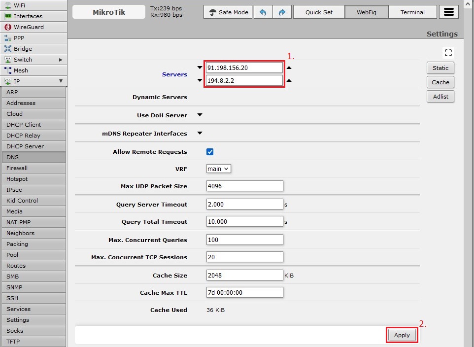Open the Static DNS entries button
474x347 pixels.
click(440, 68)
